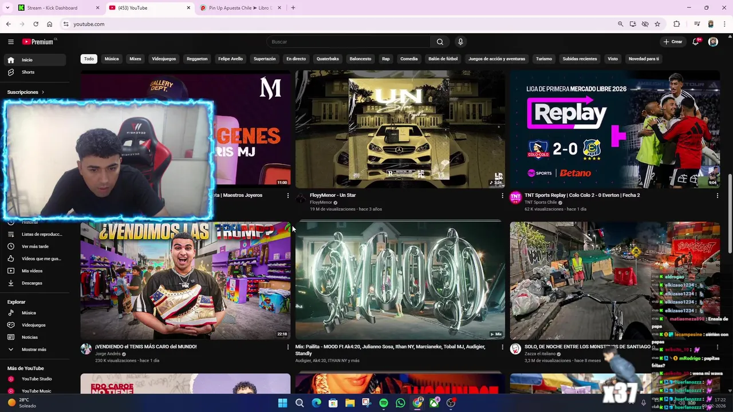Open the Crear dropdown button
Image resolution: width=733 pixels, height=412 pixels.
click(673, 42)
